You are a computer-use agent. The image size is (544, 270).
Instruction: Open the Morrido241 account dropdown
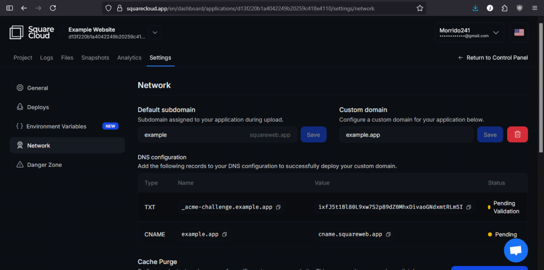(469, 32)
